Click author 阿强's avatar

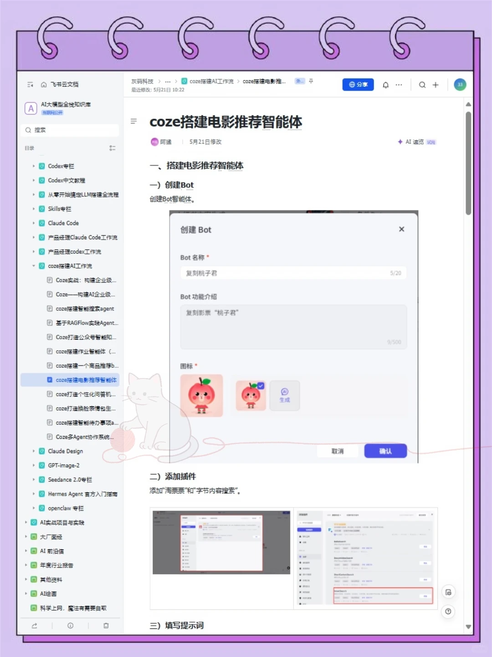pyautogui.click(x=154, y=142)
